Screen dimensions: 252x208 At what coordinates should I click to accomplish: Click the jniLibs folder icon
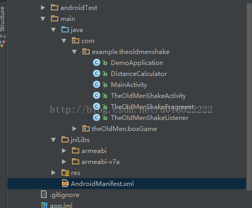[65, 139]
